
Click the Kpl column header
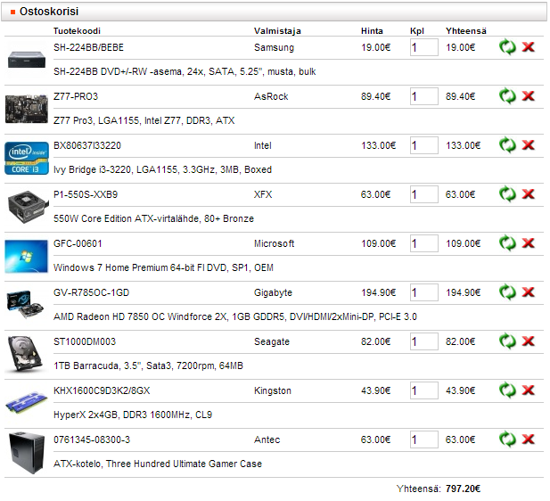tap(417, 31)
